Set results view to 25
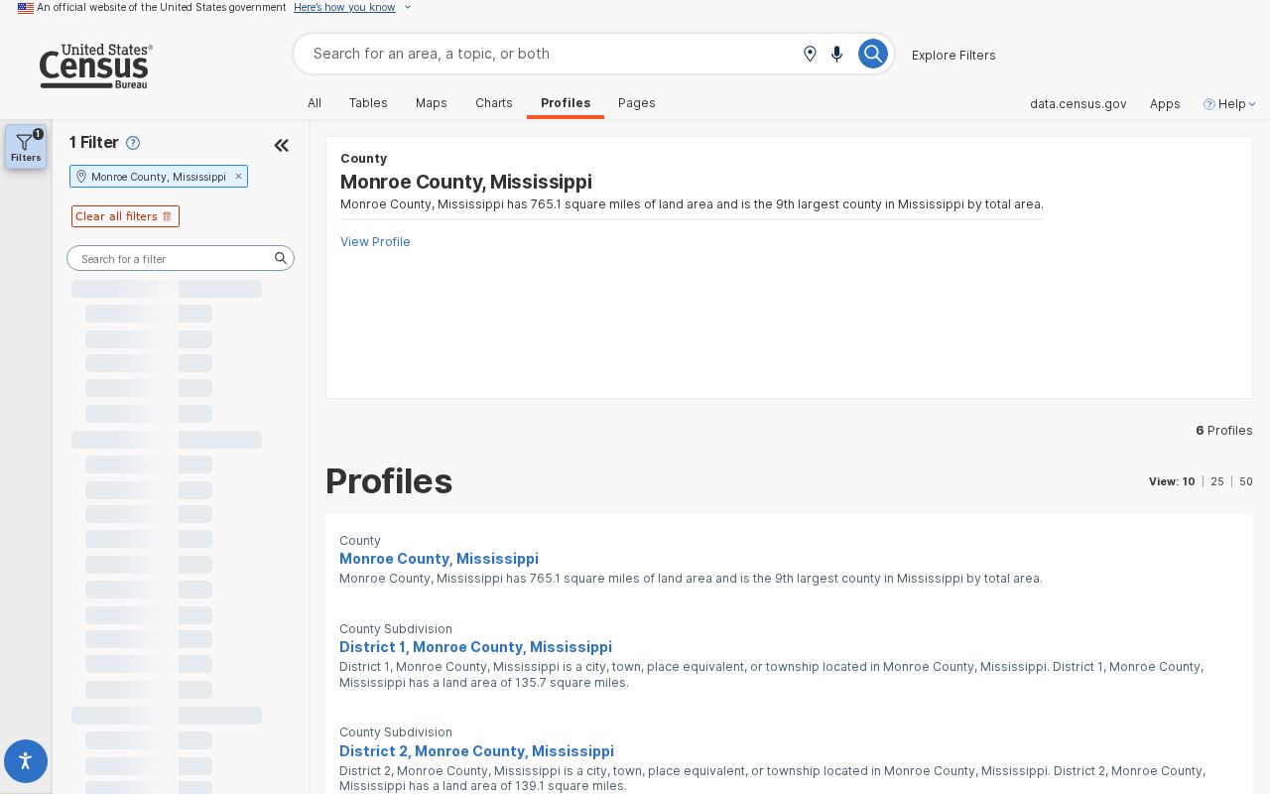The height and width of the screenshot is (794, 1270). click(x=1217, y=481)
